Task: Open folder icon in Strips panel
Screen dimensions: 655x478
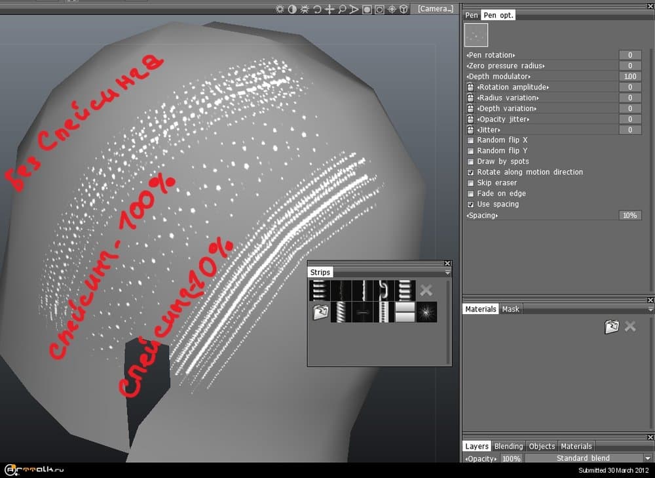Action: click(x=320, y=312)
